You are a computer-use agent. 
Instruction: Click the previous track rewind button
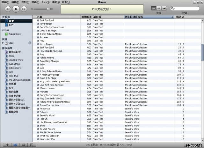(x=8, y=9)
